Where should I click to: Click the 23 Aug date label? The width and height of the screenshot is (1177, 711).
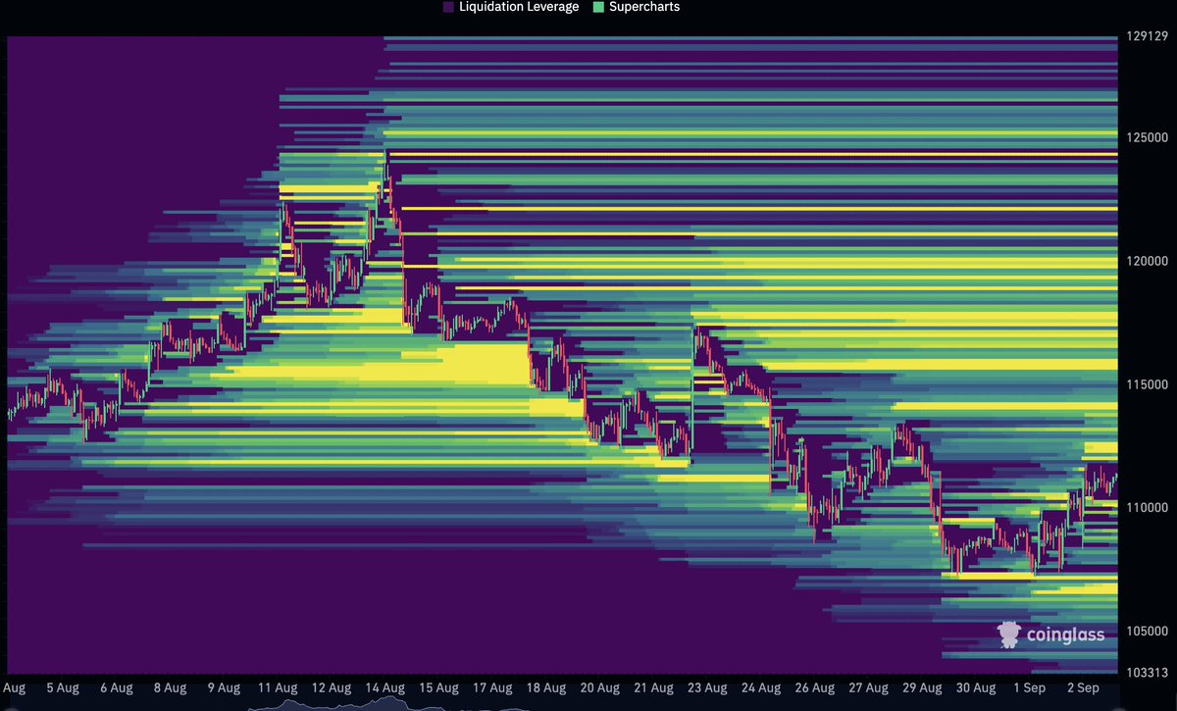tap(707, 687)
